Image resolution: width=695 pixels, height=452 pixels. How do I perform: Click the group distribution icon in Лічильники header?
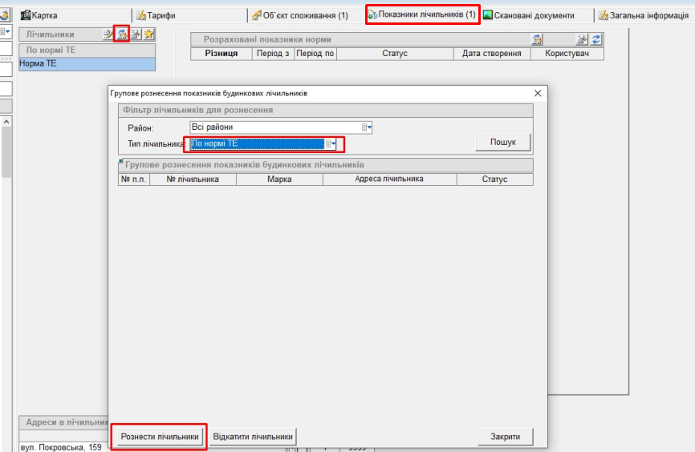coord(122,34)
